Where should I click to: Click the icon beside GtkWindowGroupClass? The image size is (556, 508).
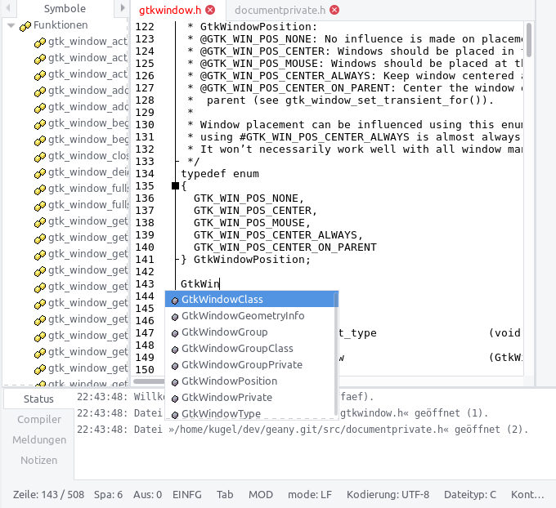pos(175,350)
